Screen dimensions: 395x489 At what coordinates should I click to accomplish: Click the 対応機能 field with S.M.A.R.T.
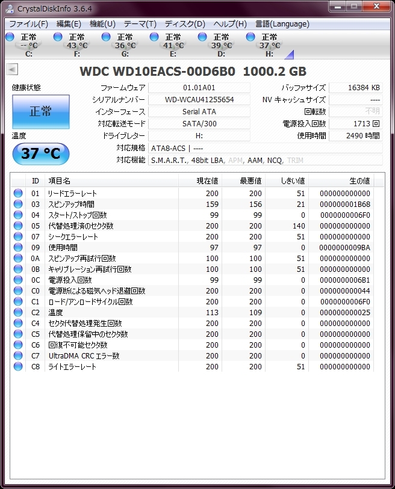pos(266,161)
